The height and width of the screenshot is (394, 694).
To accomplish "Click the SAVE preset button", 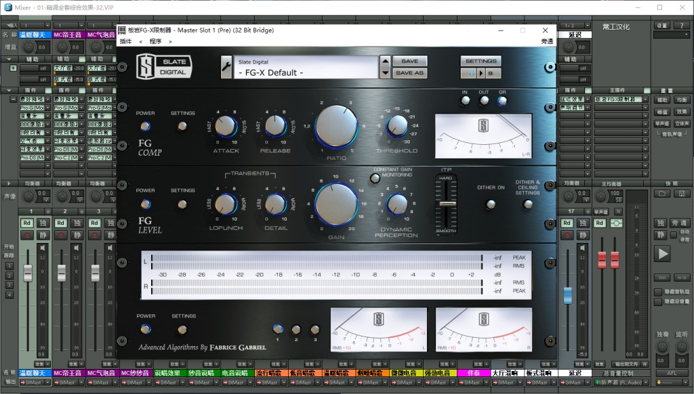I will (409, 61).
